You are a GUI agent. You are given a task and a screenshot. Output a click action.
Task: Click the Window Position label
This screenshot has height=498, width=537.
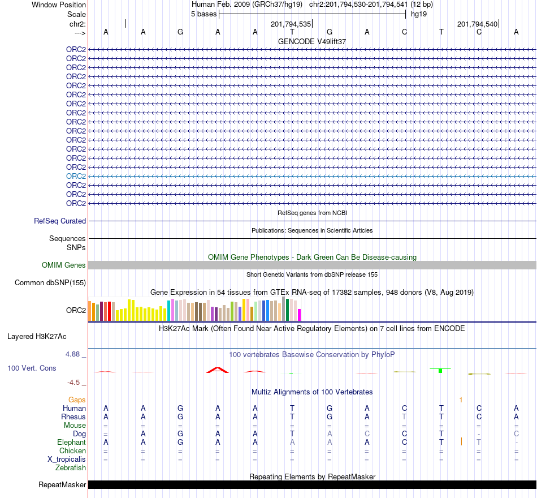[x=59, y=5]
